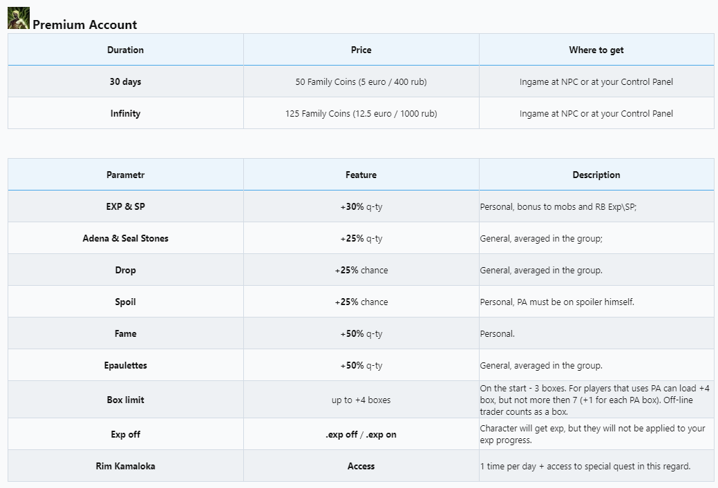The image size is (718, 488).
Task: Click the Description column header
Action: 596,175
